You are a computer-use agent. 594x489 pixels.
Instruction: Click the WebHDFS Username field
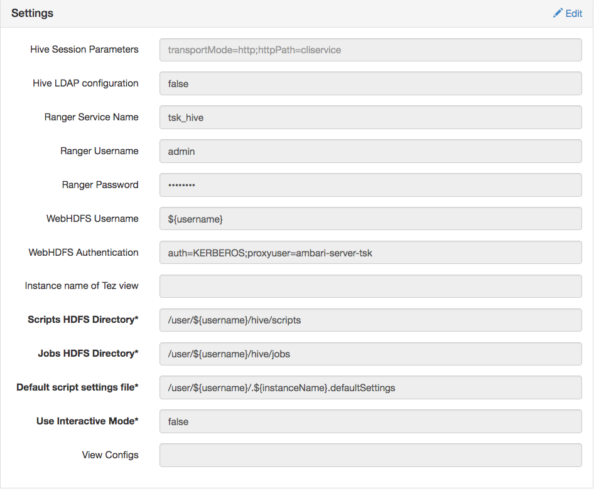[x=370, y=218]
